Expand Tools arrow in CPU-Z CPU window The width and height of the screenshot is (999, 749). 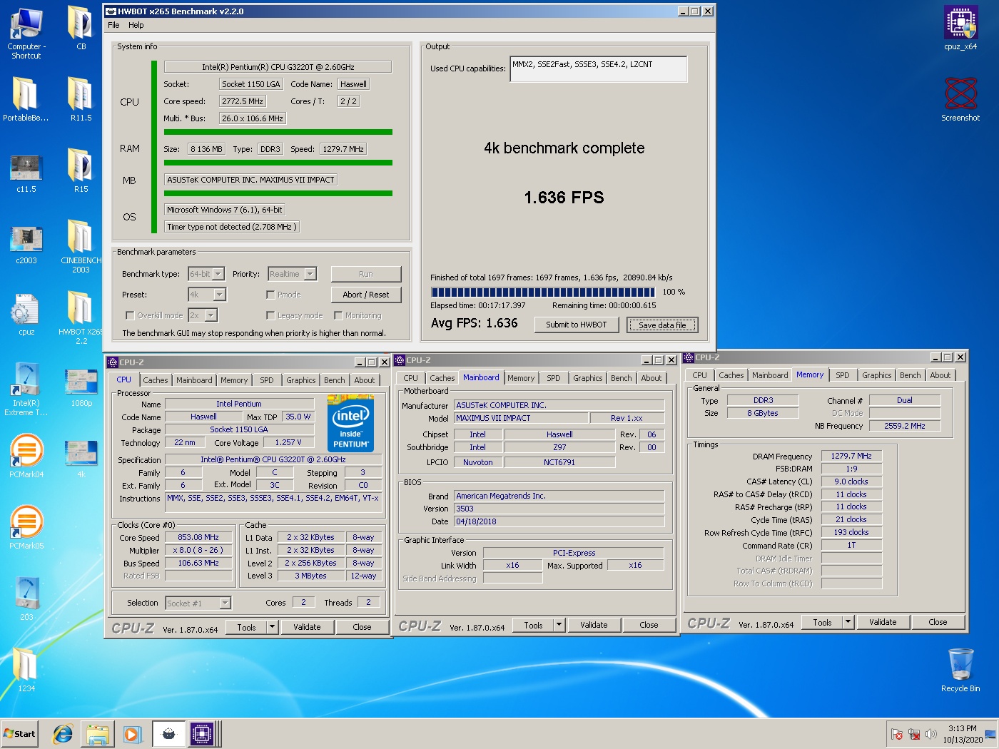pos(272,628)
